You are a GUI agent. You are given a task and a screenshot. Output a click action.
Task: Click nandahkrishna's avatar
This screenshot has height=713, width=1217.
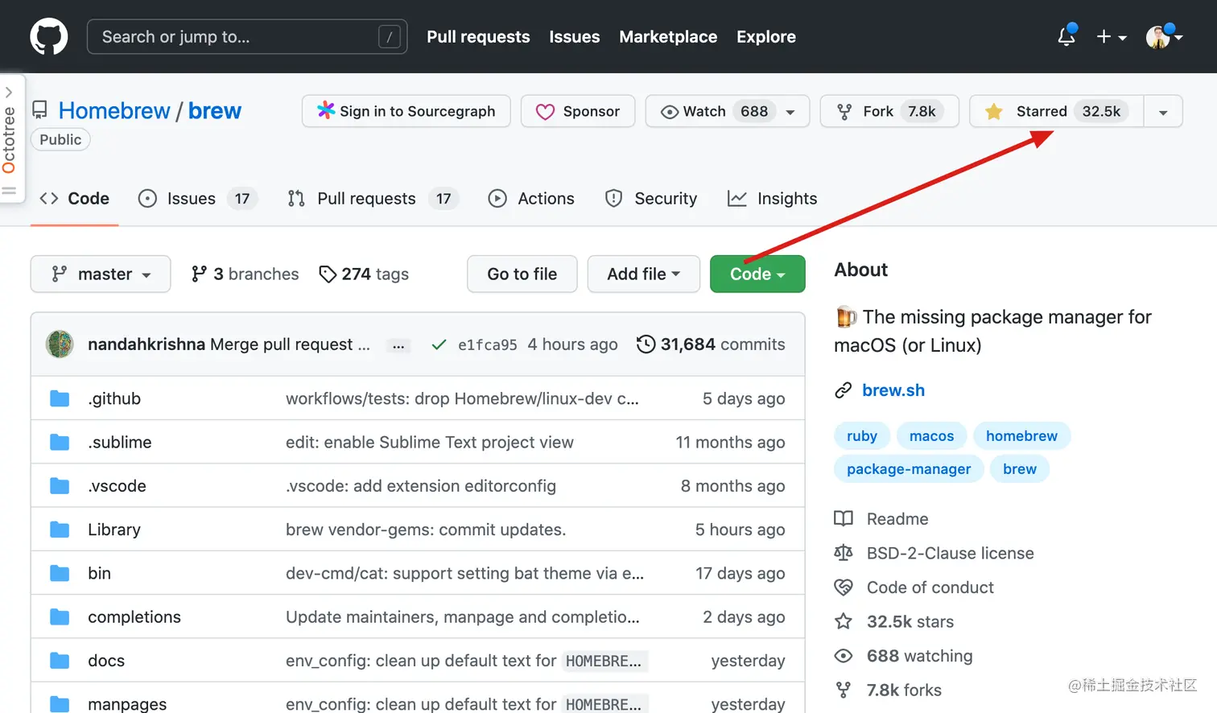60,344
